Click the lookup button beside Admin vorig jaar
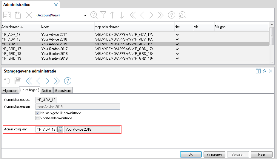This screenshot has height=159, width=277. pos(60,129)
